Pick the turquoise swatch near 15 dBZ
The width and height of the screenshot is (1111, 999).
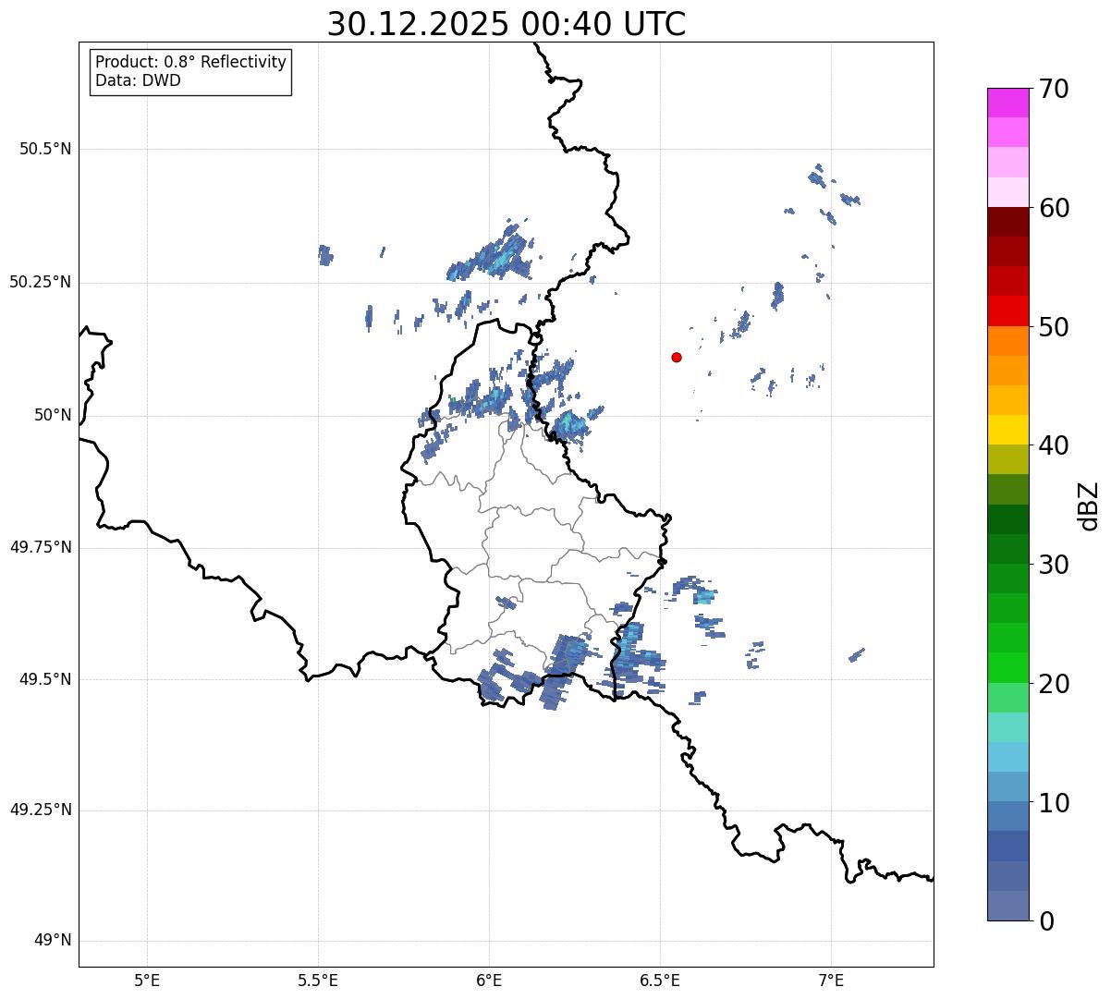pyautogui.click(x=1007, y=727)
